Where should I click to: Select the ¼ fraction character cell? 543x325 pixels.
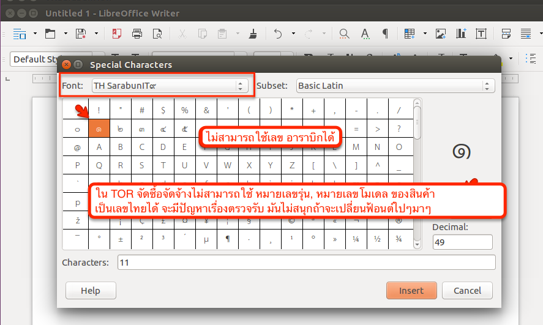pos(356,239)
